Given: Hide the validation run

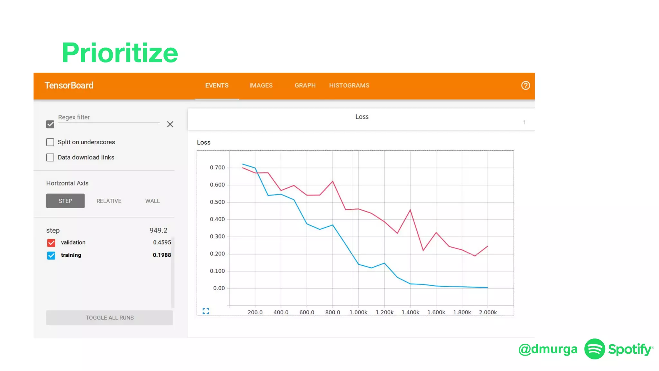Looking at the screenshot, I should [x=51, y=243].
